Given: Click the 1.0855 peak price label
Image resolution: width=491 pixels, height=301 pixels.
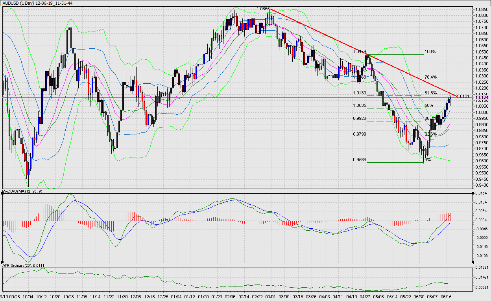Looking at the screenshot, I should [263, 9].
